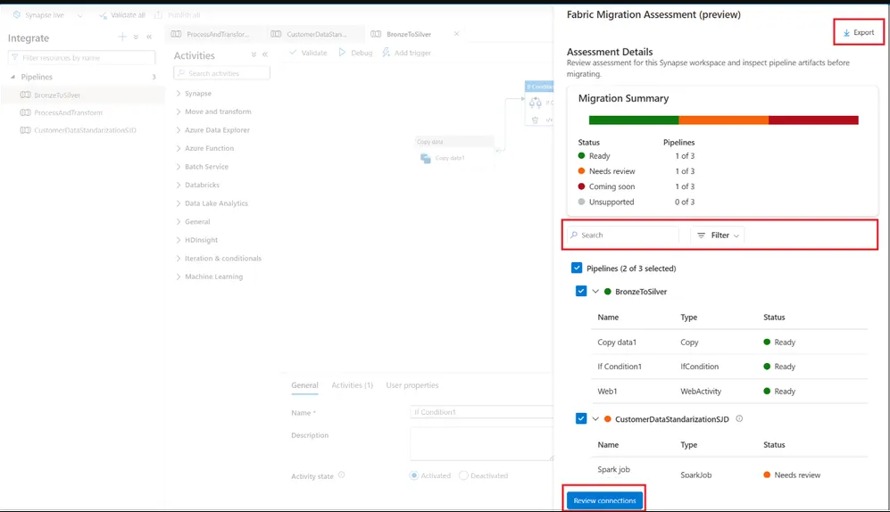This screenshot has width=890, height=512.
Task: Click the Activity state info icon
Action: point(341,475)
